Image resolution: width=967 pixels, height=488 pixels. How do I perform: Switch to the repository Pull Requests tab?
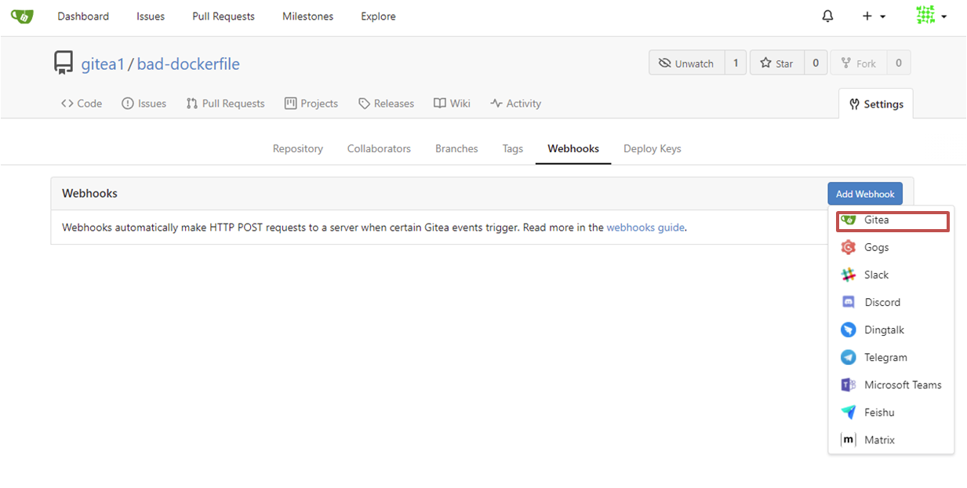pos(225,104)
